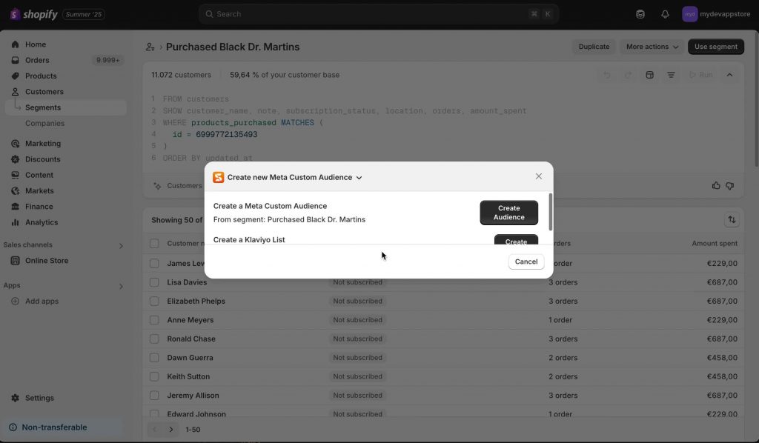Open the More actions dropdown
The height and width of the screenshot is (443, 759).
tap(652, 47)
